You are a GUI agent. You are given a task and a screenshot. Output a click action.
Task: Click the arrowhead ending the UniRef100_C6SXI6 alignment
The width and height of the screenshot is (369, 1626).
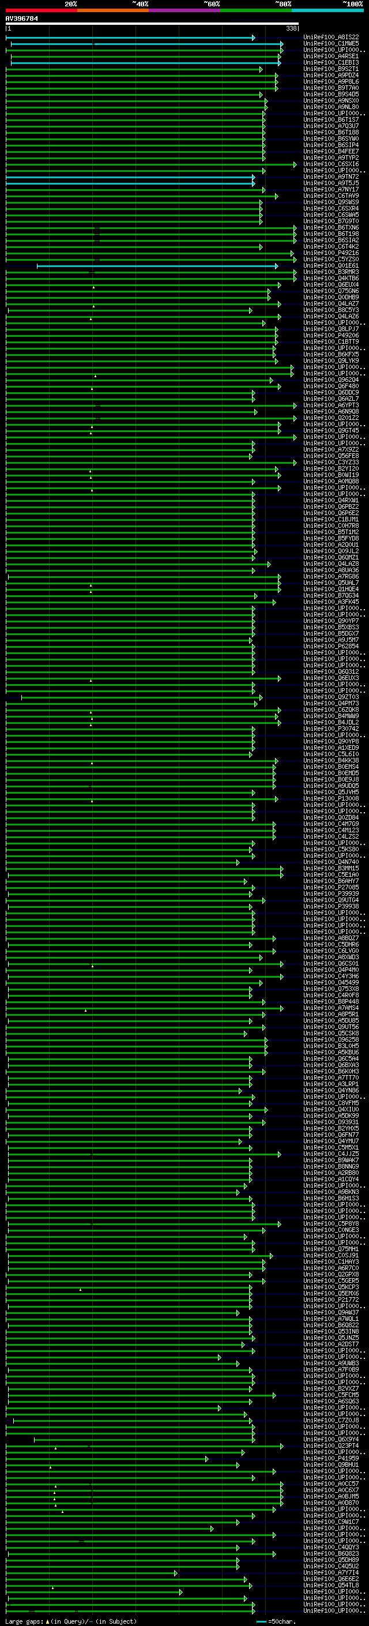[295, 164]
